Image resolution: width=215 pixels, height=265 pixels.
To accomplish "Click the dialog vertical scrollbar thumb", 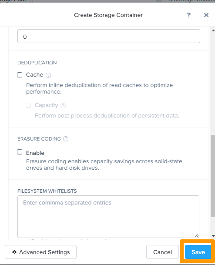I will click(x=213, y=176).
